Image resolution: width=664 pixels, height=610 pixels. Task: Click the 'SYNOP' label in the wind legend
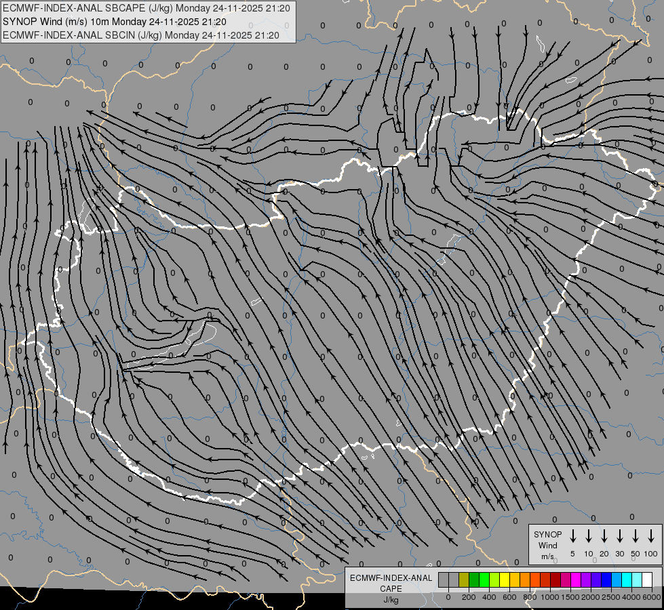pos(547,535)
